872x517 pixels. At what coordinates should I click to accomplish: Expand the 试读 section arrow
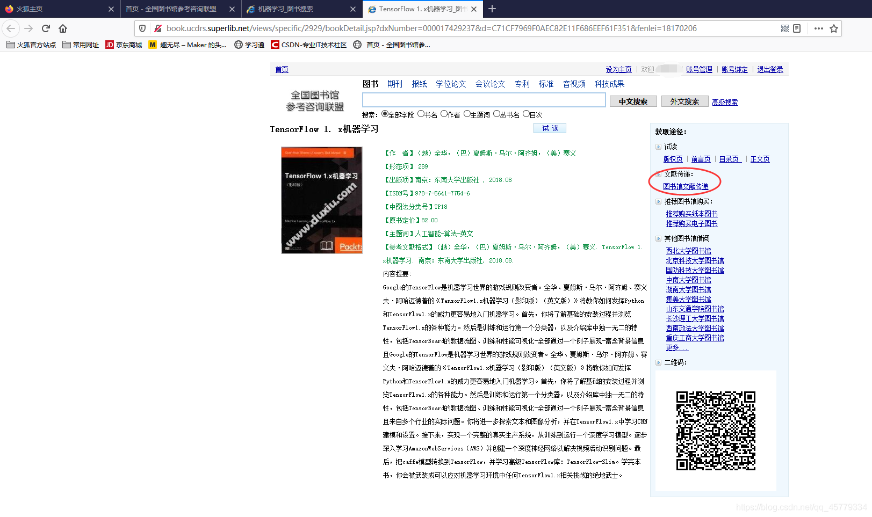658,147
